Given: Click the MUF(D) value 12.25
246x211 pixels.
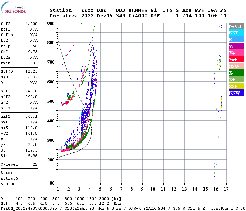Looking at the screenshot, I should pyautogui.click(x=32, y=71).
